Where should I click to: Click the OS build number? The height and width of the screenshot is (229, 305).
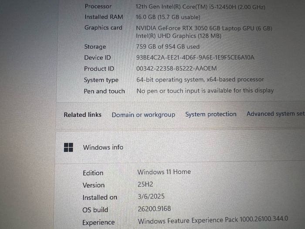pyautogui.click(x=154, y=209)
